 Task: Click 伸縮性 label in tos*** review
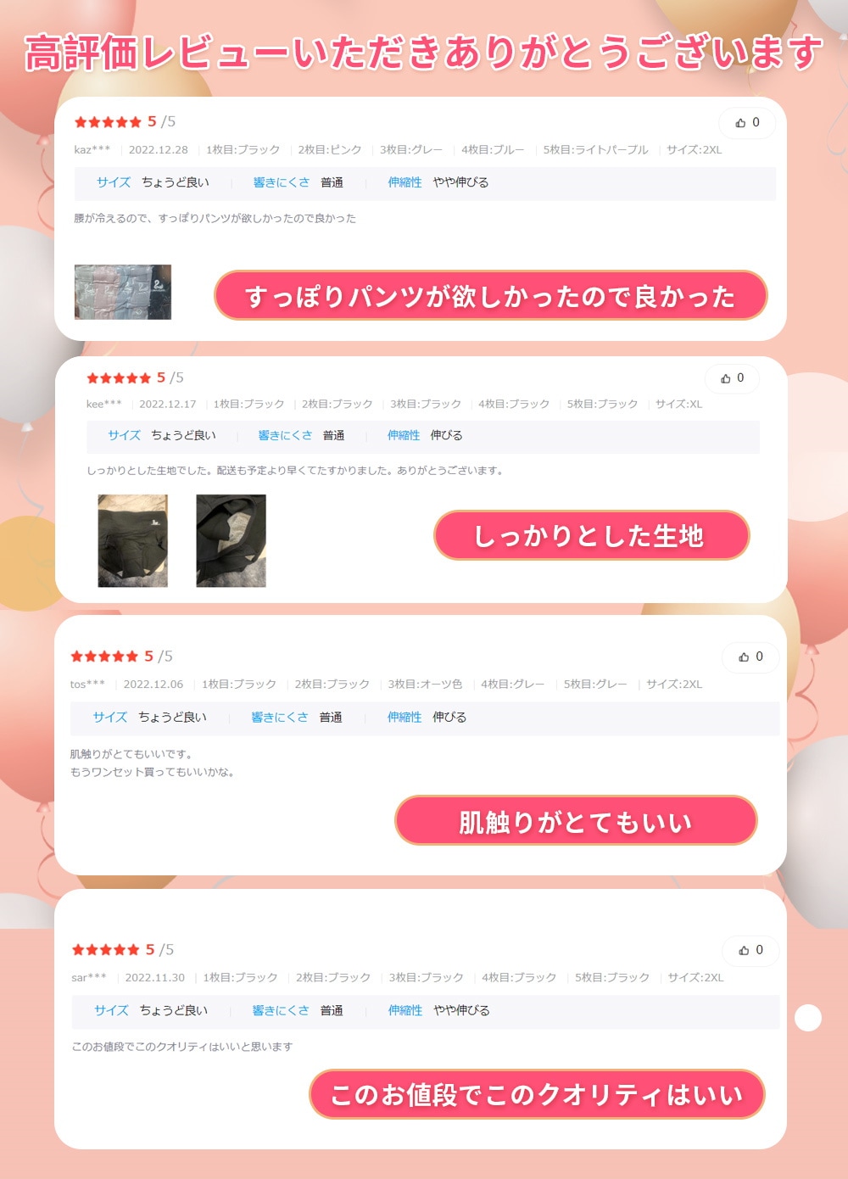[404, 717]
